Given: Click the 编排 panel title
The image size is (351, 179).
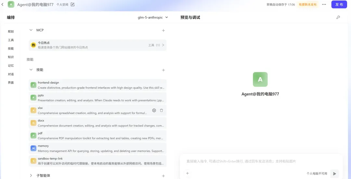Looking at the screenshot, I should point(11,18).
